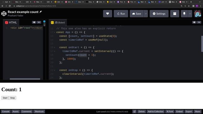
Task: Reload the browser page
Action: click(x=10, y=6)
